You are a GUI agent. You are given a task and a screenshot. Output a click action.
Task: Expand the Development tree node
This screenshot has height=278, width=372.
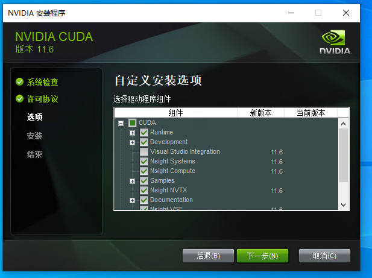pos(133,142)
